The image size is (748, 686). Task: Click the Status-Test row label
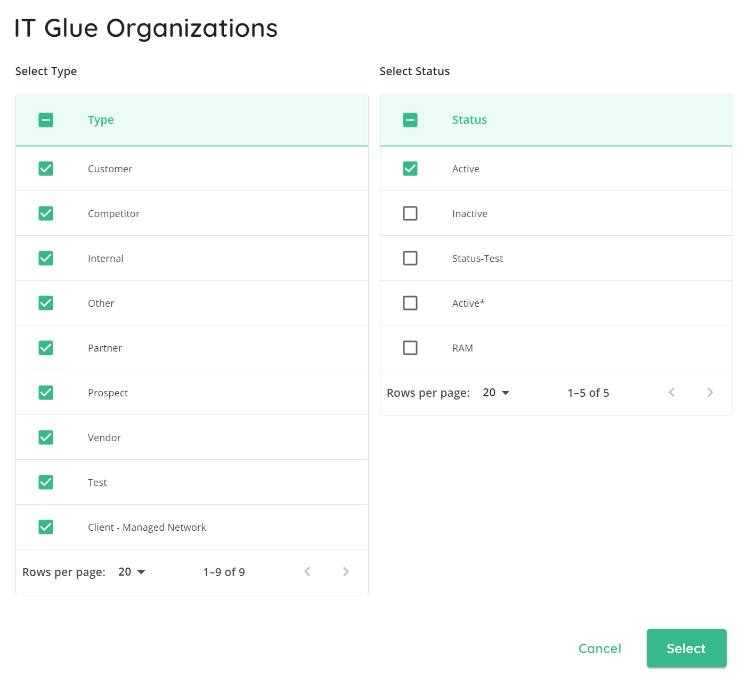pyautogui.click(x=477, y=258)
